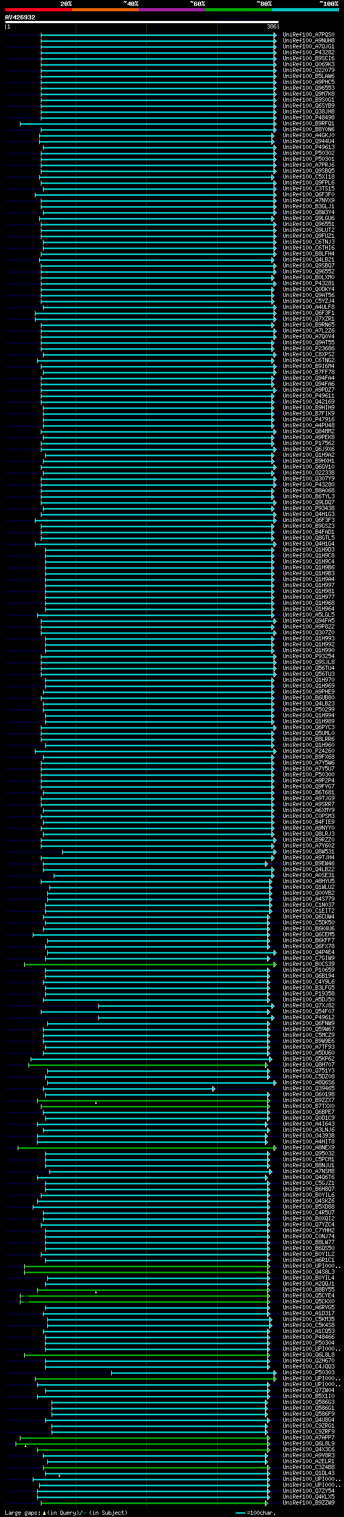Select hit label UniRef100_Q7XJ82
Screen dimensions: 344x1517
[x=309, y=1005]
